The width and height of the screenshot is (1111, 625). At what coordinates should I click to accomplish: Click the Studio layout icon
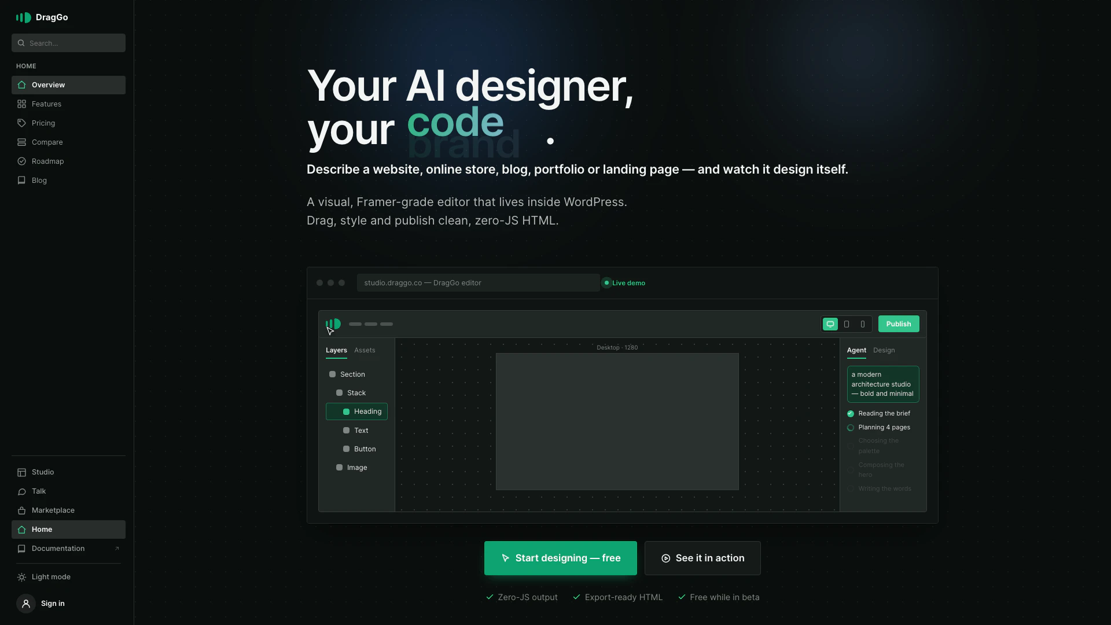21,472
